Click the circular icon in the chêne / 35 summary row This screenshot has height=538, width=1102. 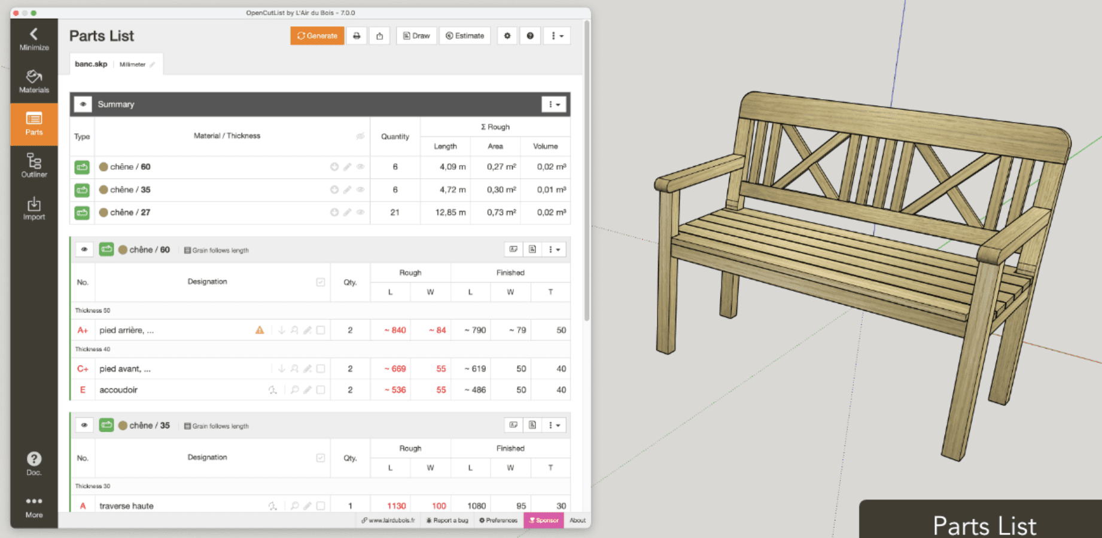[x=334, y=189]
